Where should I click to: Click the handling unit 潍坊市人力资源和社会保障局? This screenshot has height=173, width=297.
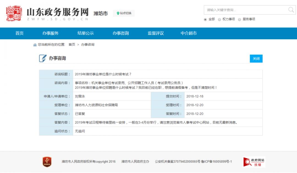coord(96,105)
